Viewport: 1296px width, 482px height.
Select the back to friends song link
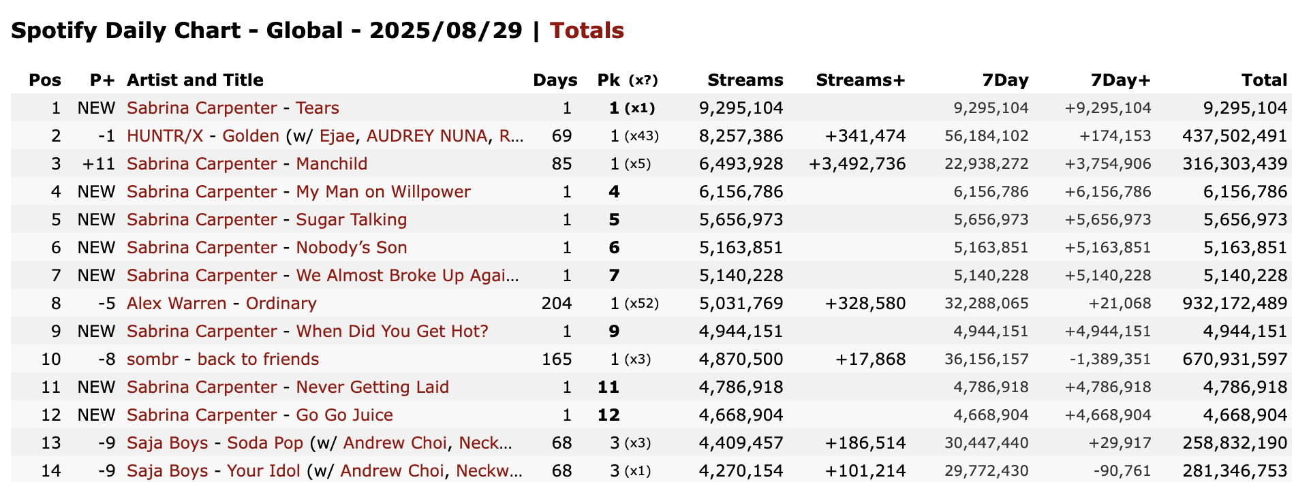[258, 359]
